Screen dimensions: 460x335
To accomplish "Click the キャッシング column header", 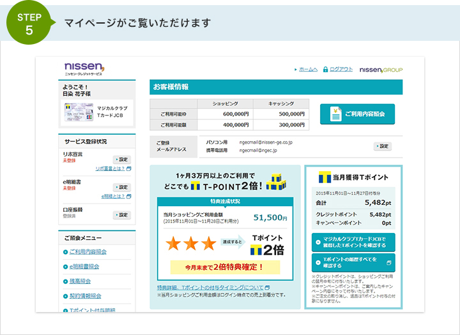I will click(x=281, y=104).
